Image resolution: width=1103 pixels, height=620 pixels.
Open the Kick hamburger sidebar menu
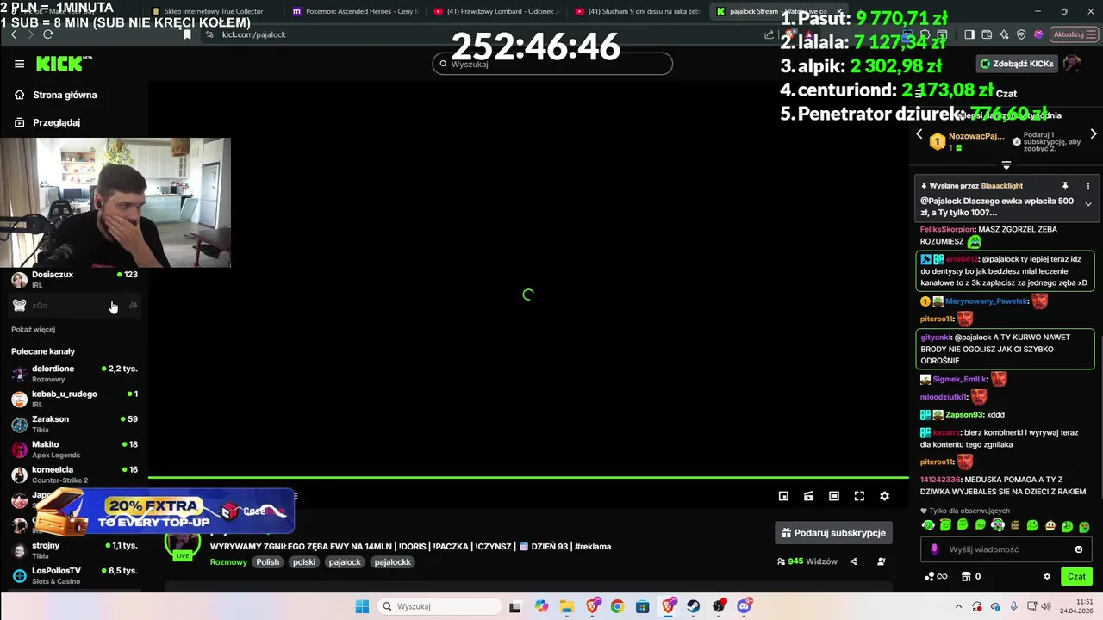[x=19, y=64]
